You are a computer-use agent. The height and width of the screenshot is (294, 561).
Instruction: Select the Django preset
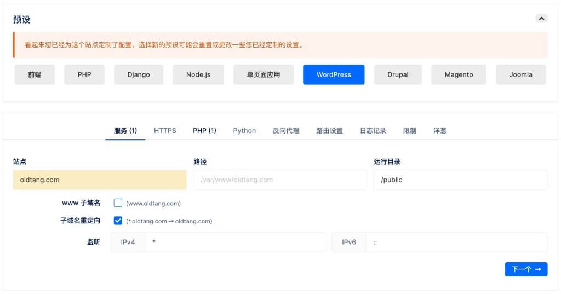coord(139,74)
